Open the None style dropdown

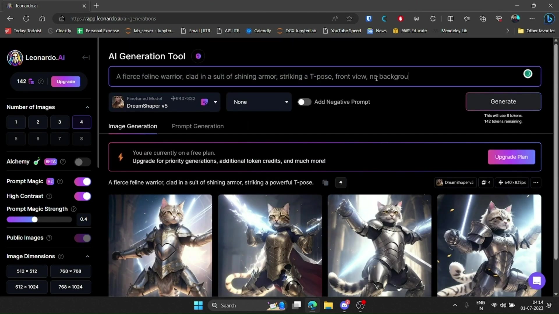pyautogui.click(x=287, y=102)
